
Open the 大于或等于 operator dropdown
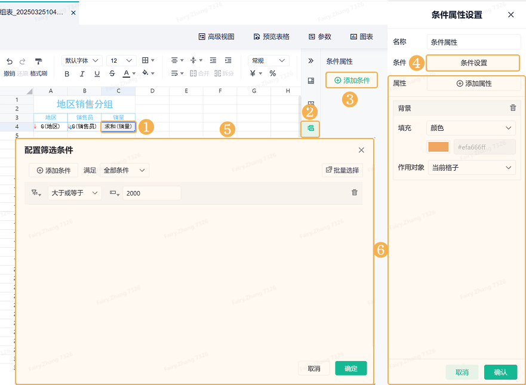click(x=75, y=193)
